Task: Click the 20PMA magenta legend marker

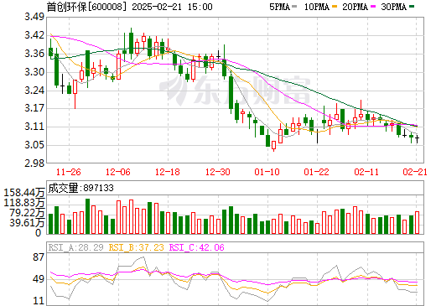Action: coord(373,7)
